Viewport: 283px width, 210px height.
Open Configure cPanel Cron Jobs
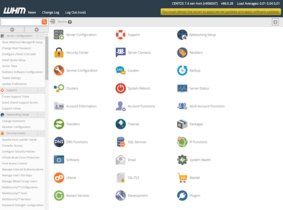click(x=19, y=54)
